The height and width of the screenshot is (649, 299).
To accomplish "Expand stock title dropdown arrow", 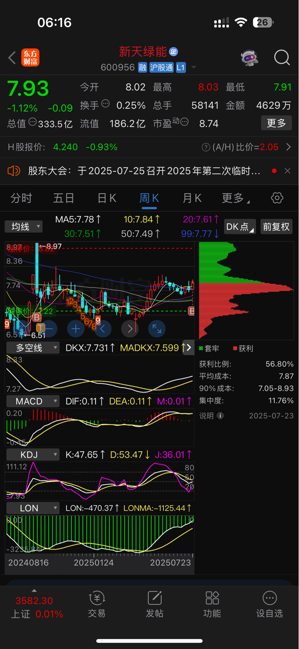I will click(193, 67).
